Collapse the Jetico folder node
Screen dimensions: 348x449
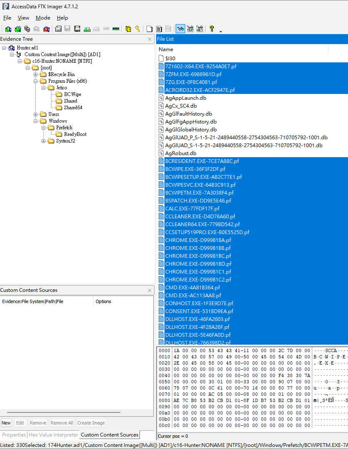click(44, 88)
